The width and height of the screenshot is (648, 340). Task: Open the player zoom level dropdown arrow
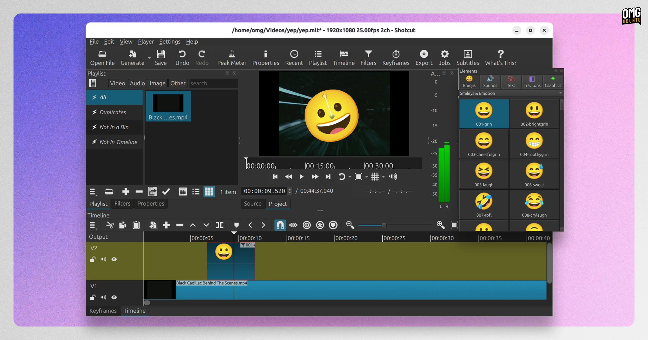click(x=366, y=177)
